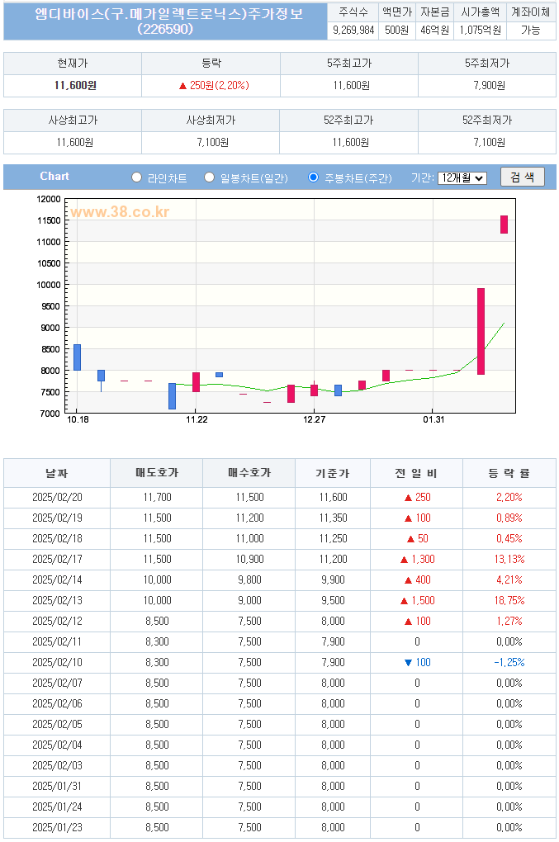559x842 pixels.
Task: Click the 매수호가 10,900 cell
Action: pyautogui.click(x=249, y=559)
